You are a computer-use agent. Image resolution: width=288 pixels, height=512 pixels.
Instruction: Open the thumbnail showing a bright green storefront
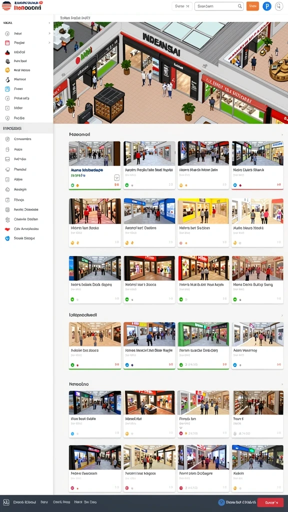tap(203, 334)
